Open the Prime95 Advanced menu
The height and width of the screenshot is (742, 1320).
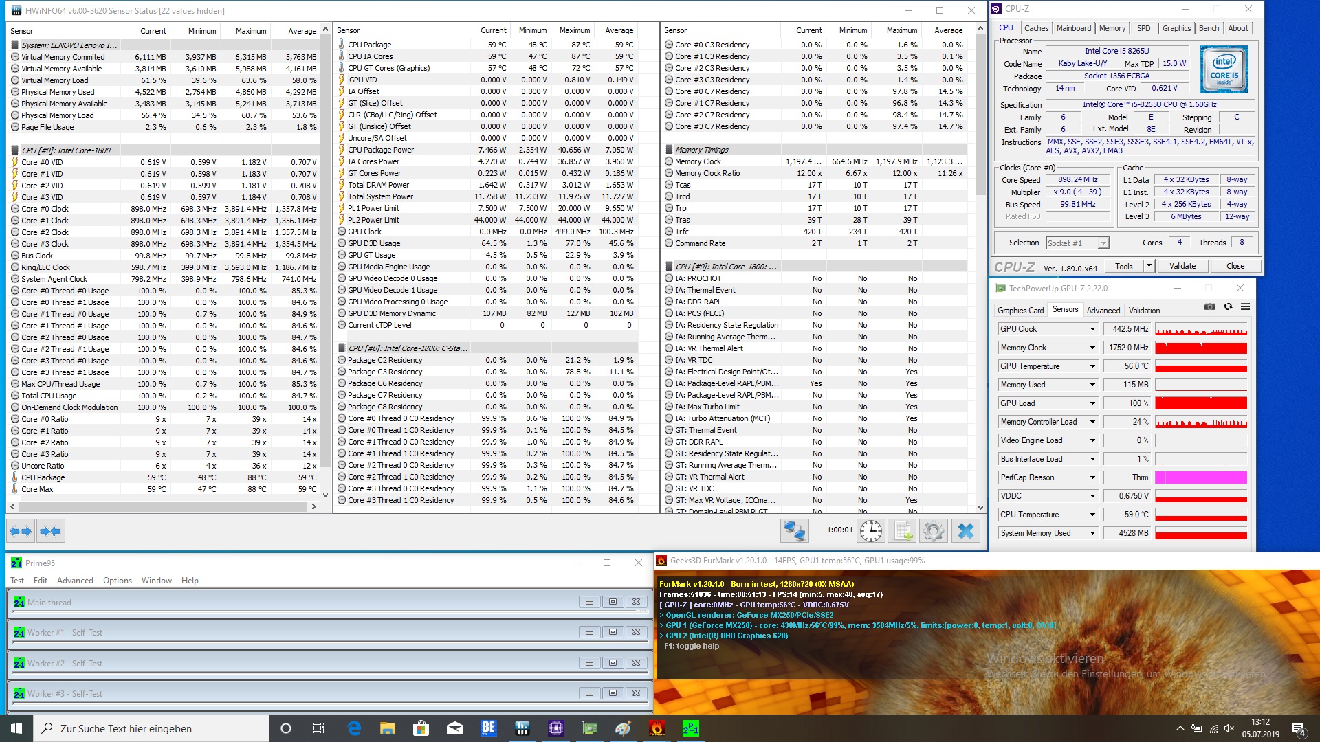click(75, 581)
